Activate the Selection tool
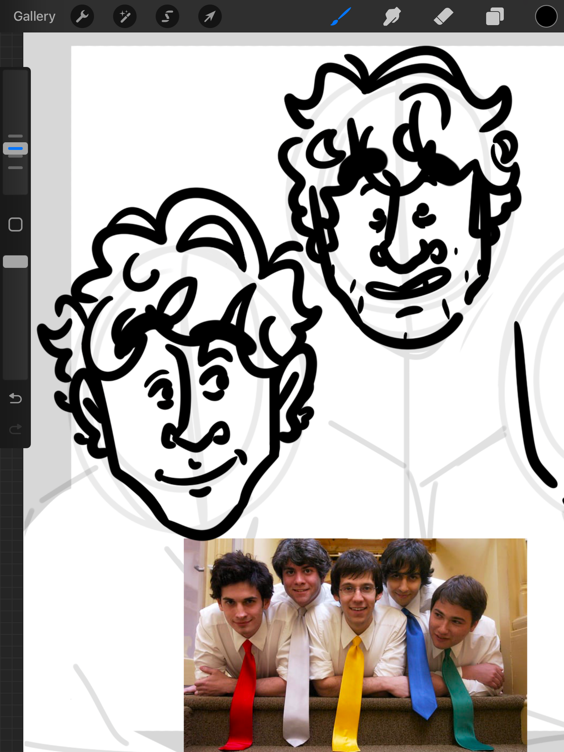The width and height of the screenshot is (564, 752). tap(167, 17)
